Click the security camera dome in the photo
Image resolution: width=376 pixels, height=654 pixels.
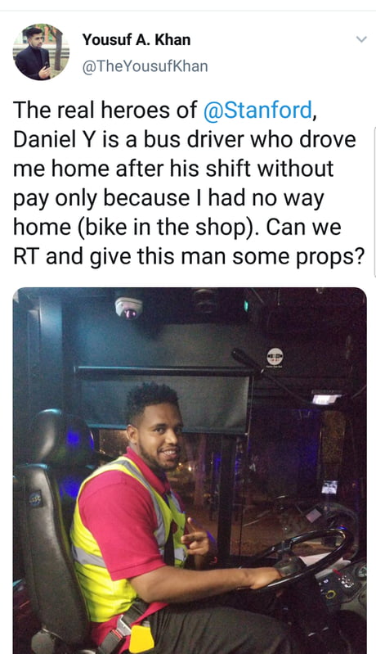coord(128,308)
